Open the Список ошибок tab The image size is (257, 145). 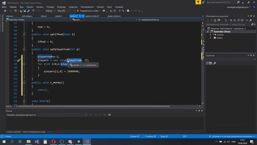tap(13, 132)
